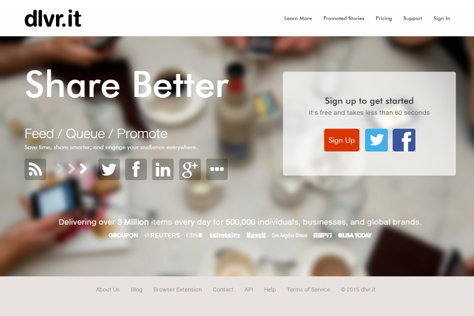The image size is (474, 316).
Task: Open the Blog footer link
Action: (x=137, y=290)
